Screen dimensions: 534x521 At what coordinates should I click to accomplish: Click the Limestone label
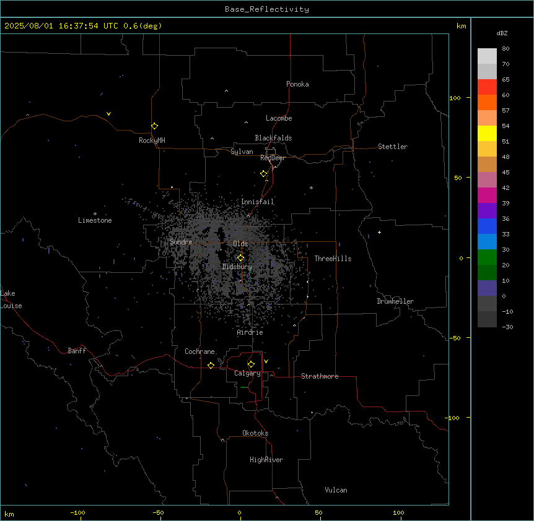tap(95, 220)
